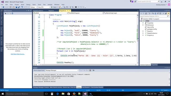Click the highlighted Preview Selected Items icon

click(169, 14)
